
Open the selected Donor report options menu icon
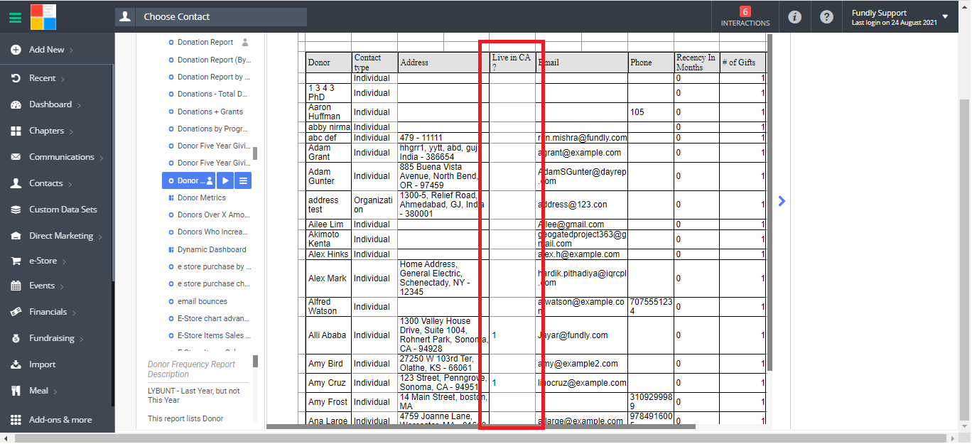tap(243, 180)
